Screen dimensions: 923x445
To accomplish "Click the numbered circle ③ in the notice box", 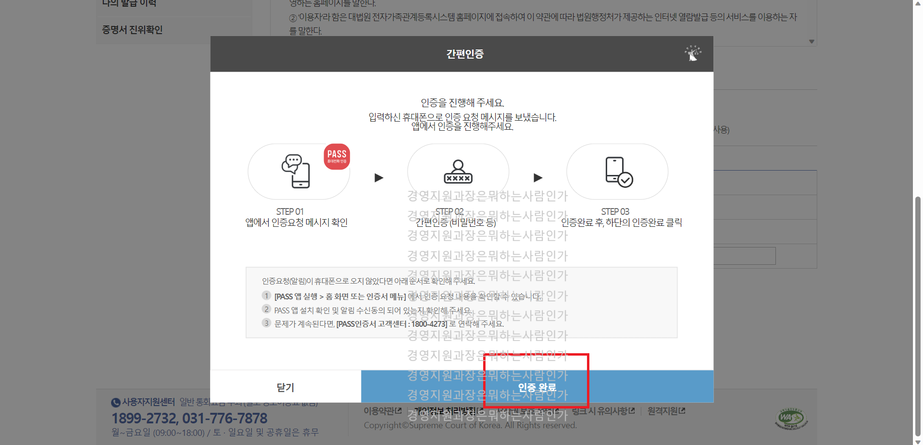I will tap(267, 323).
